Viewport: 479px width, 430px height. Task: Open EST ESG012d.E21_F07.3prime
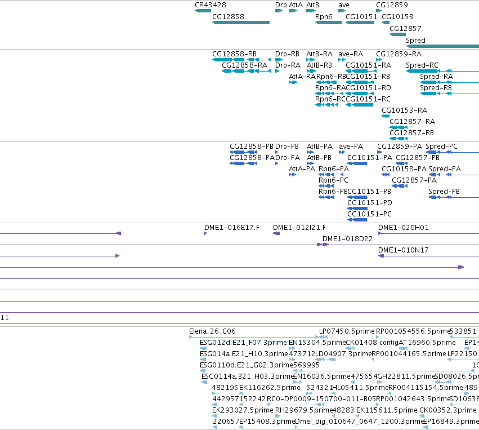[x=203, y=348]
